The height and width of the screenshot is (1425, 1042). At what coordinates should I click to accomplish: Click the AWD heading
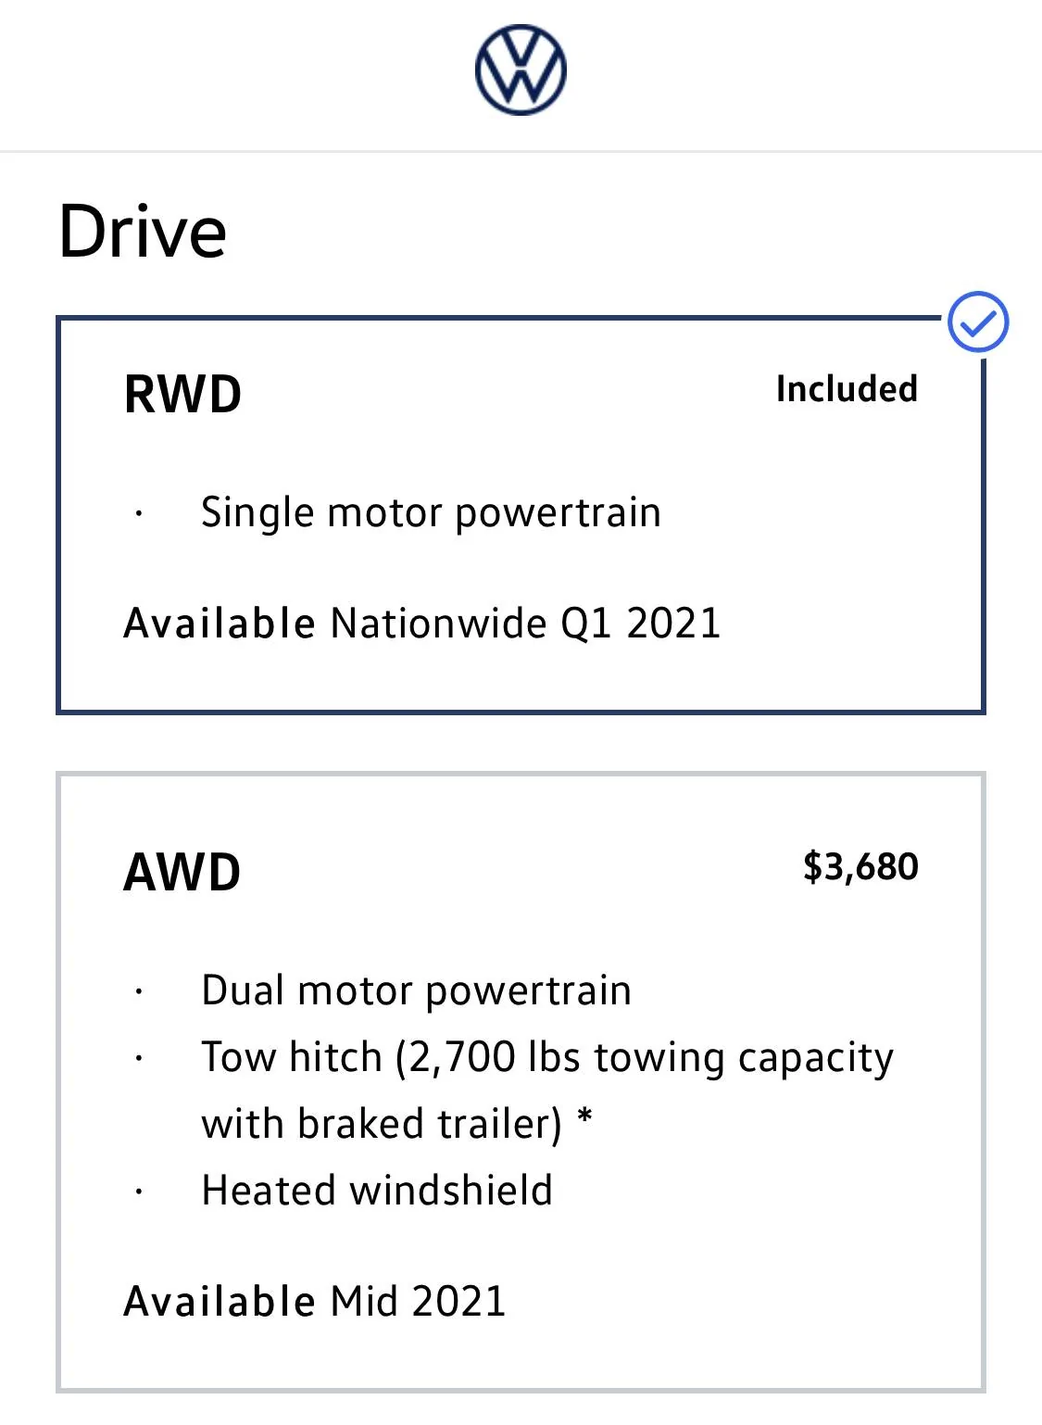[x=182, y=872]
